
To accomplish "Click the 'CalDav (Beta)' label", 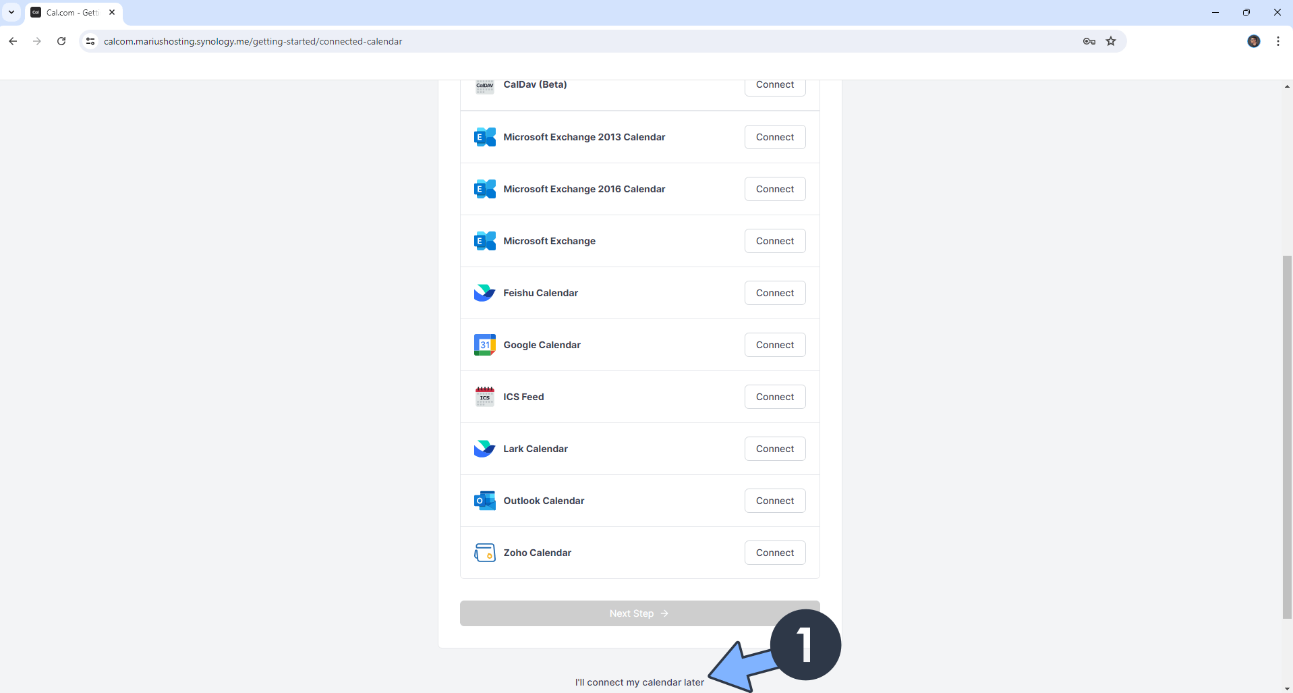I will tap(535, 85).
